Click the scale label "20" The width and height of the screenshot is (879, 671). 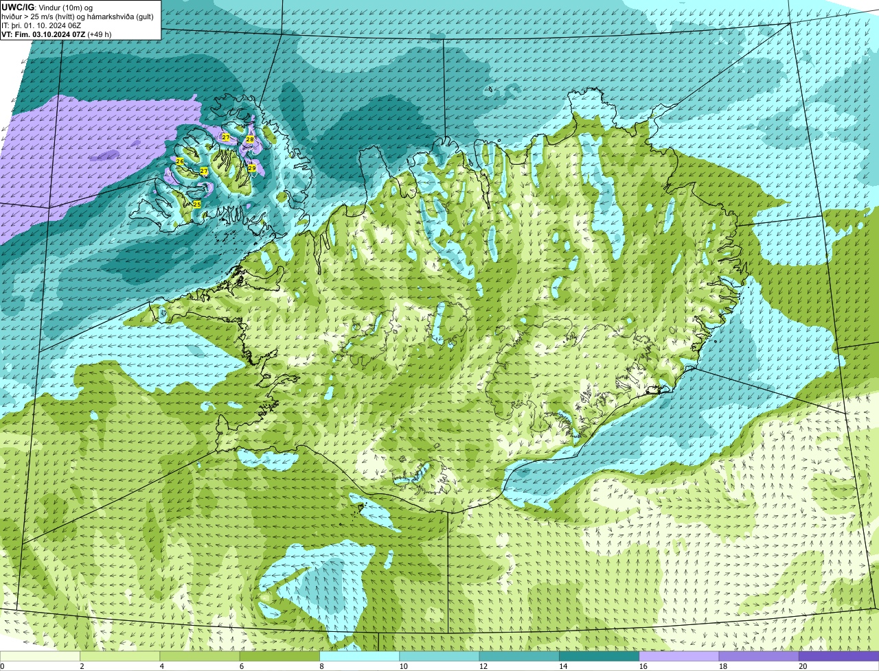[803, 666]
